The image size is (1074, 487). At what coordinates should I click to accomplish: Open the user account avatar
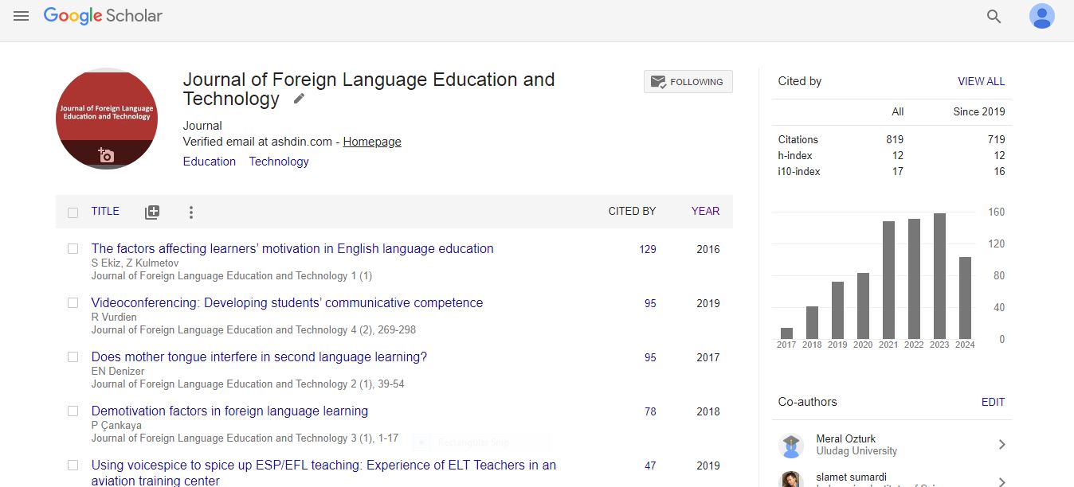point(1041,17)
